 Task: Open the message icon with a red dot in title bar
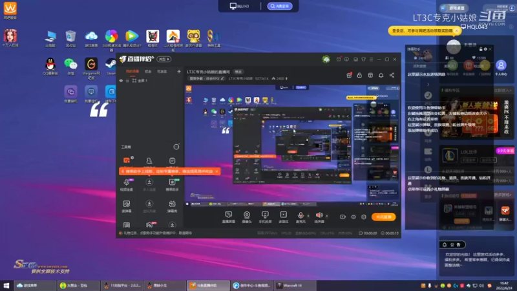click(x=339, y=59)
